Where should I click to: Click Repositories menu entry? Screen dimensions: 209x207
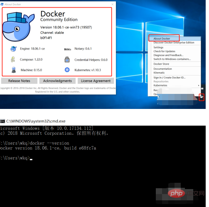161,81
